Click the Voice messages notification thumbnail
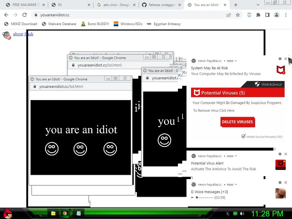This screenshot has width=292, height=219. (x=281, y=193)
